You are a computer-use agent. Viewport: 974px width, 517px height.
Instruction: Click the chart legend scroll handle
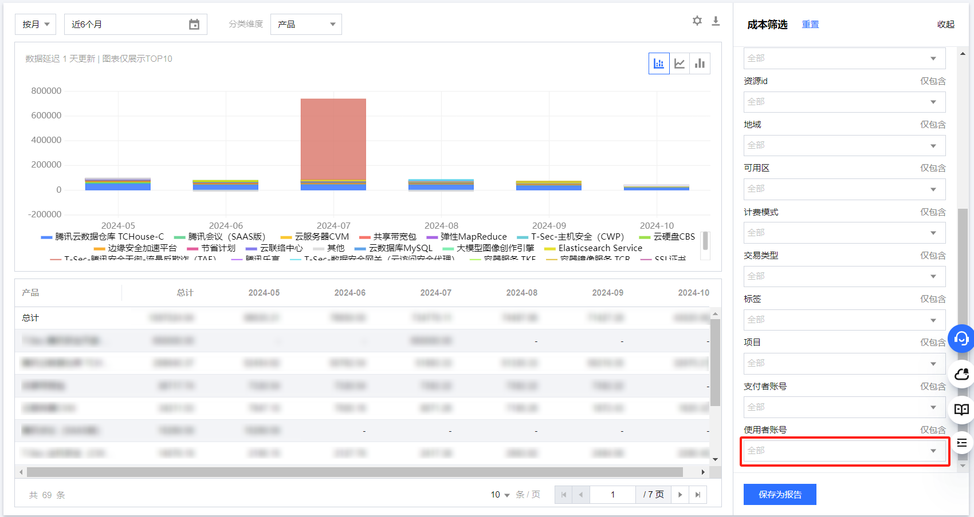point(705,241)
